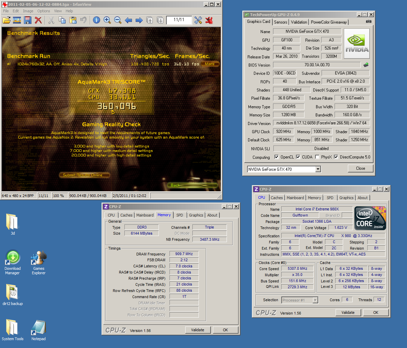Click OK in the Memory CPU-Z window
This screenshot has height=348, width=407.
[x=225, y=330]
